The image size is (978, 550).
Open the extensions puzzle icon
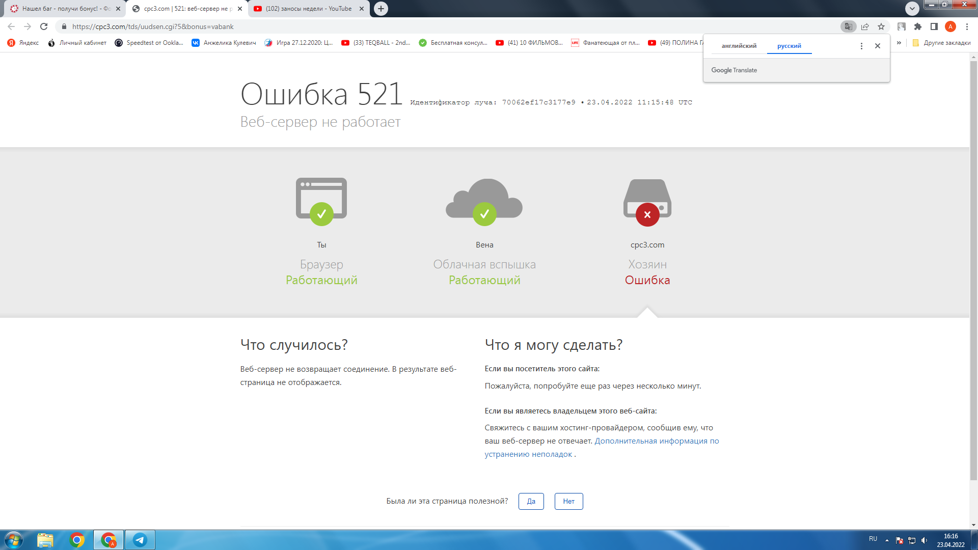point(918,26)
